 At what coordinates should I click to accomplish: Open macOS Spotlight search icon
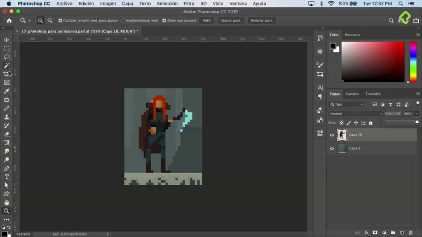click(x=401, y=4)
